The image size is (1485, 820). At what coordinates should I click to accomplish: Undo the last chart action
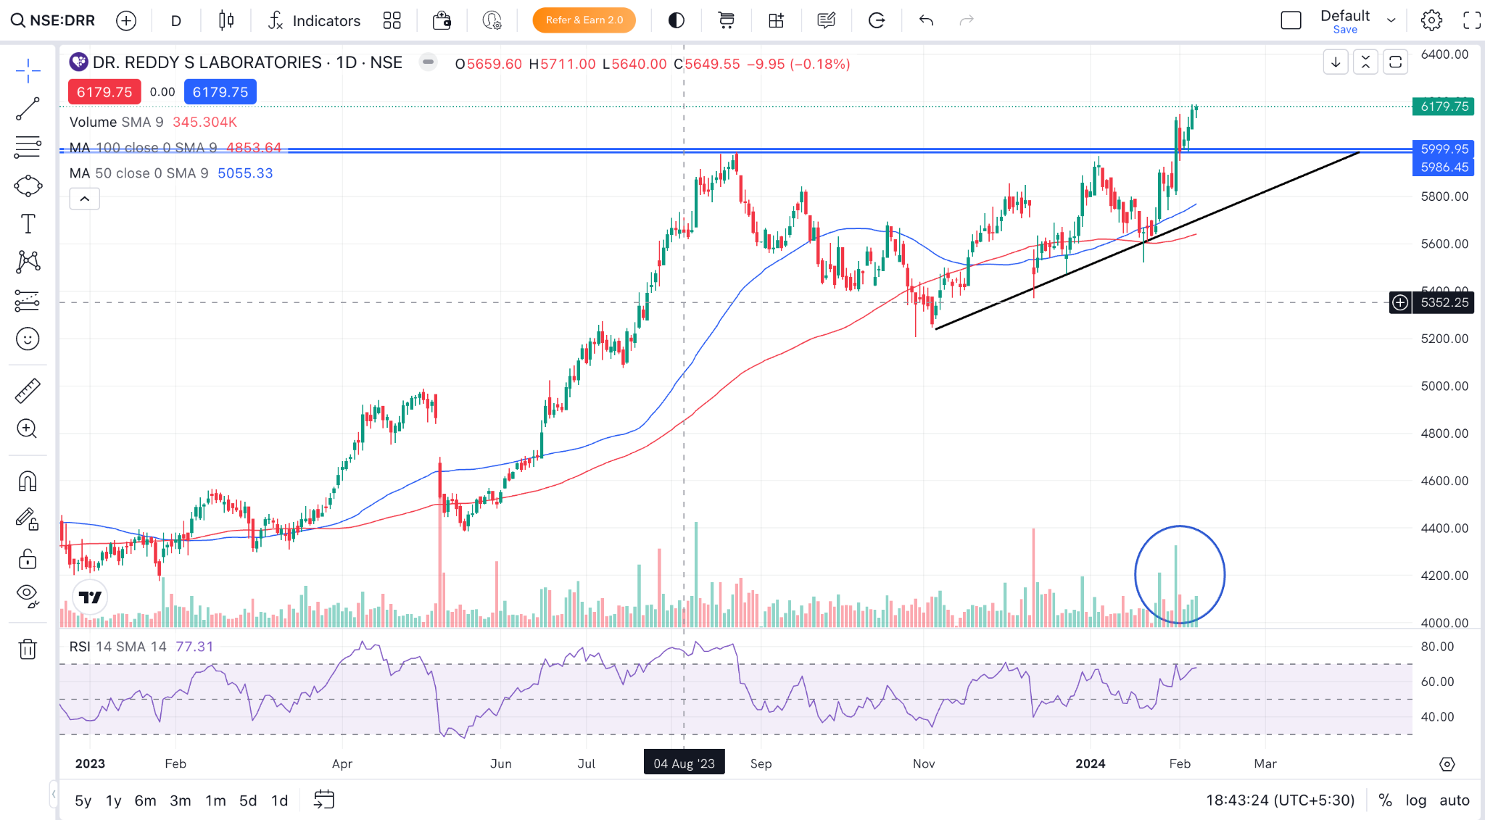tap(926, 20)
